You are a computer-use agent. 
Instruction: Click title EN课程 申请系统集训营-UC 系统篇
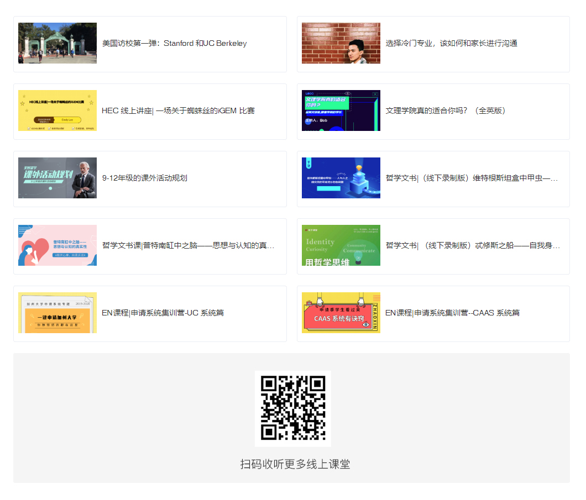tap(163, 313)
